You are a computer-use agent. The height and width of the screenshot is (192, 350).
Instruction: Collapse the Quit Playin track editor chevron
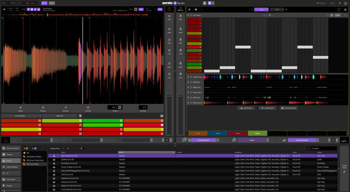tap(345, 15)
